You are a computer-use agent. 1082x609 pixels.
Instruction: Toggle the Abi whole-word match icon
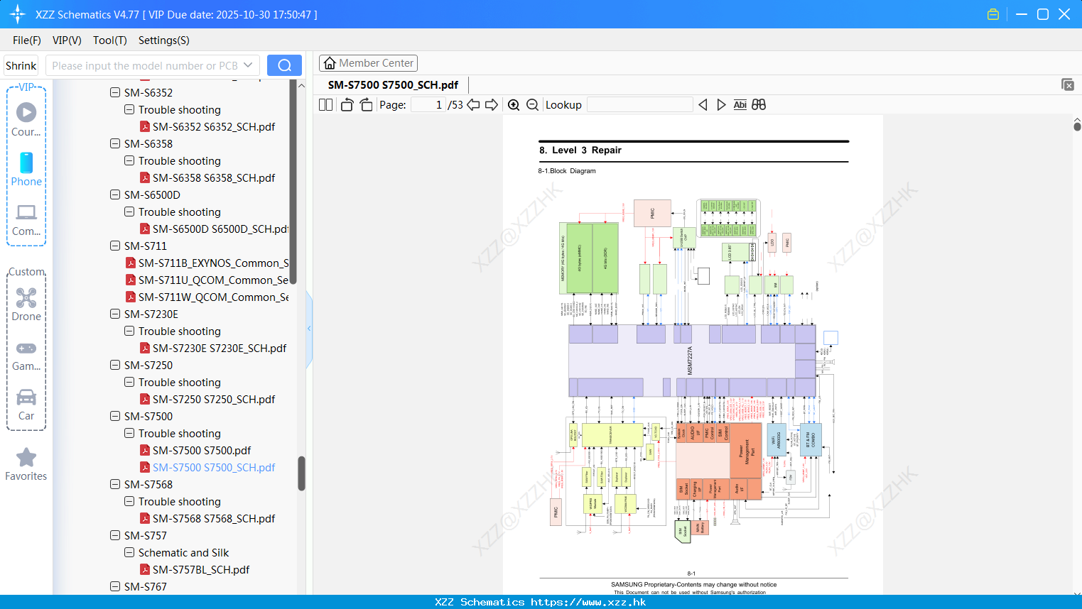[x=740, y=104]
